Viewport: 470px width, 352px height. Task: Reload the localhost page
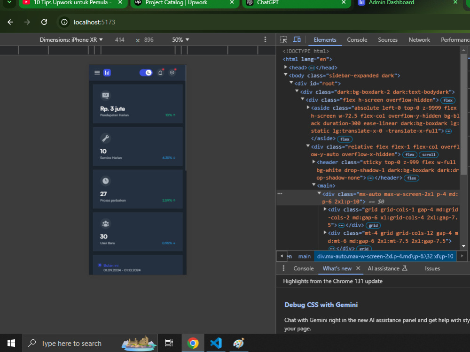(44, 22)
